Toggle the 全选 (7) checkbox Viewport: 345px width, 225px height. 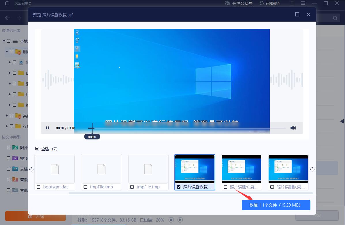point(37,149)
